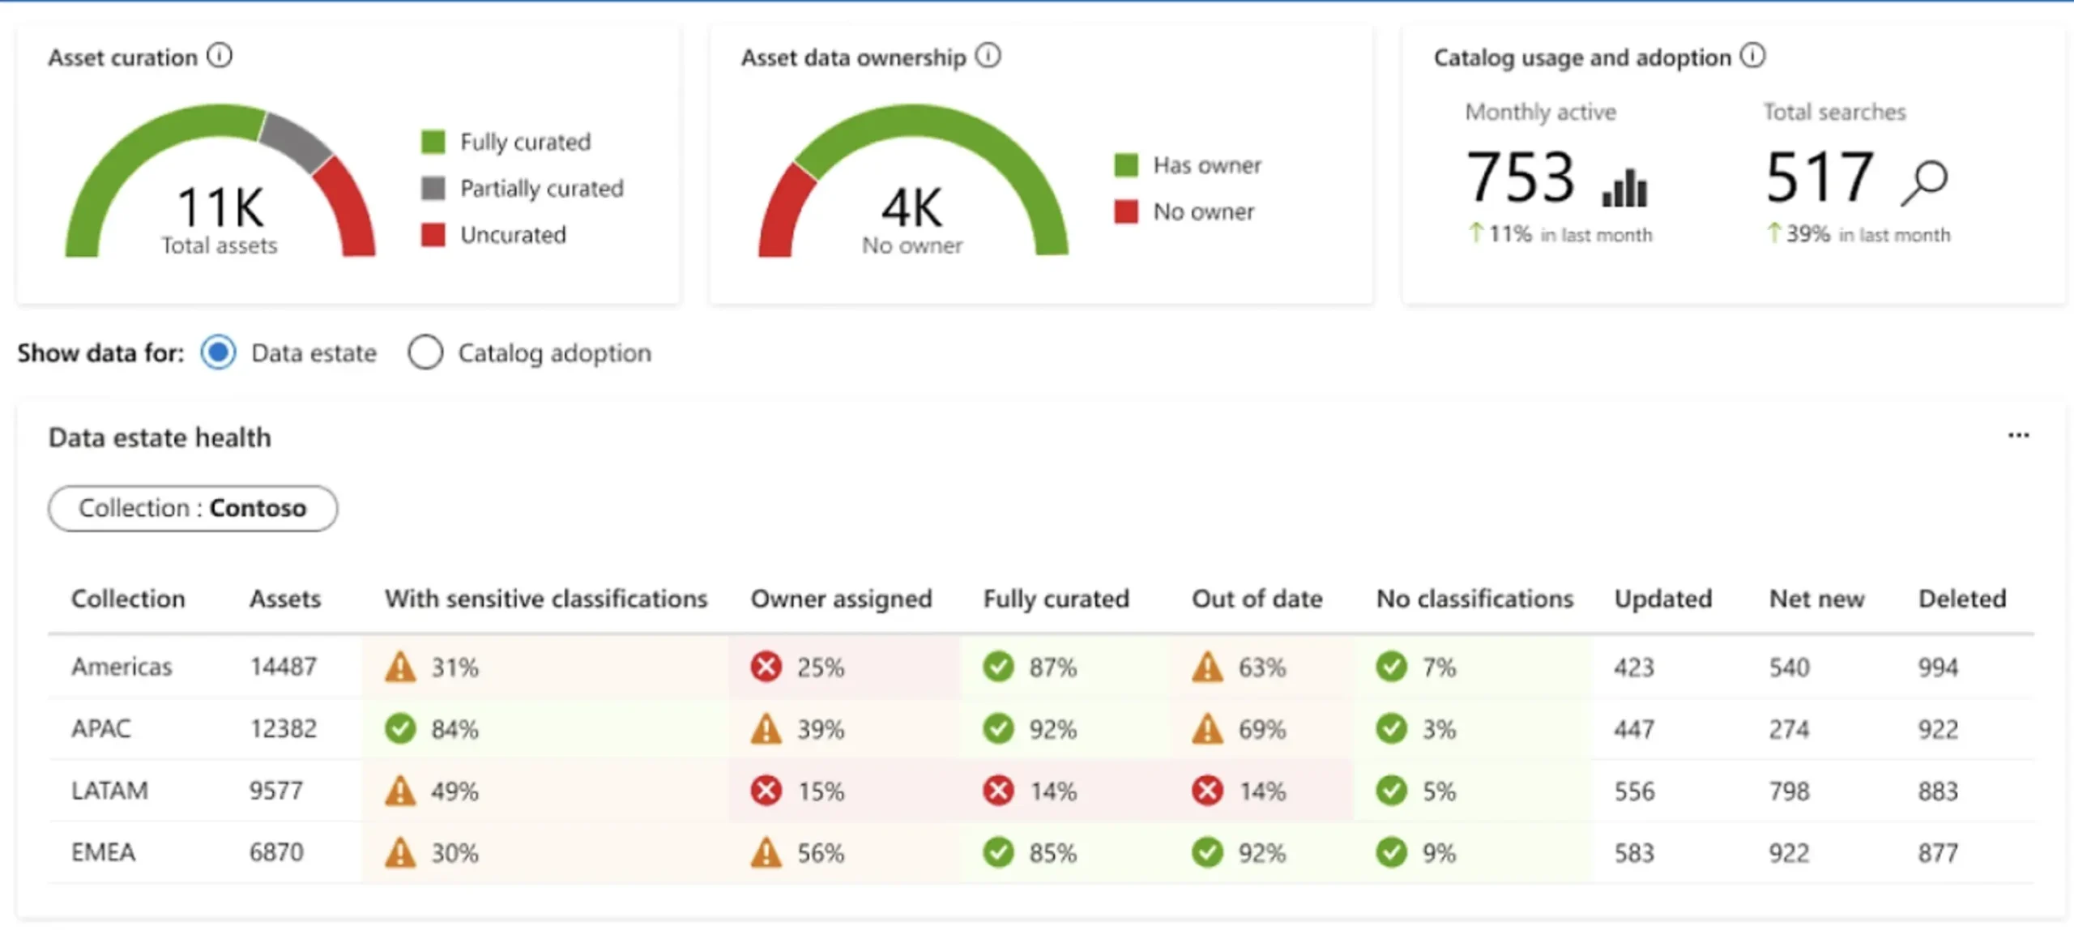Open the Collection : Contoso filter
The width and height of the screenshot is (2074, 930).
tap(193, 508)
